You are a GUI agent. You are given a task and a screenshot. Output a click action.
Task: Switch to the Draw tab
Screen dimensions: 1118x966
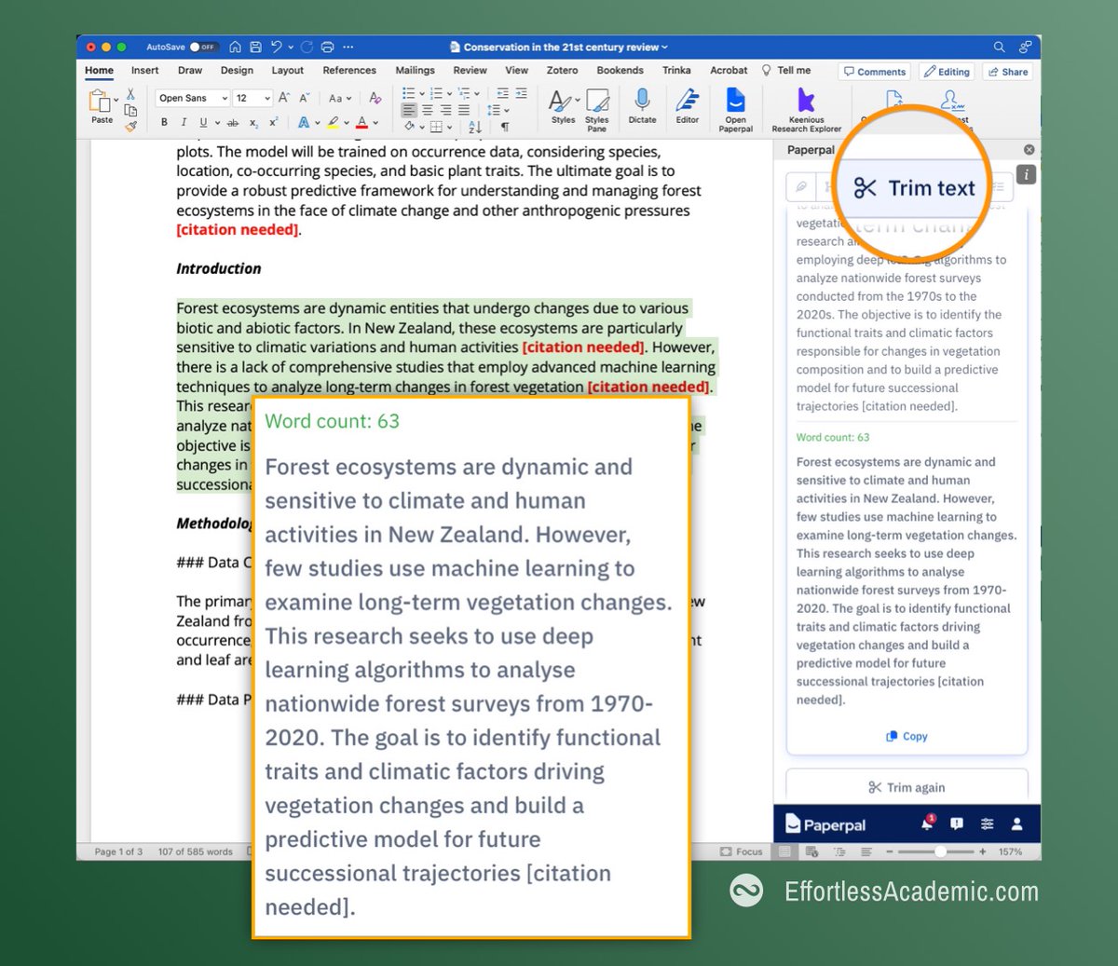(190, 71)
